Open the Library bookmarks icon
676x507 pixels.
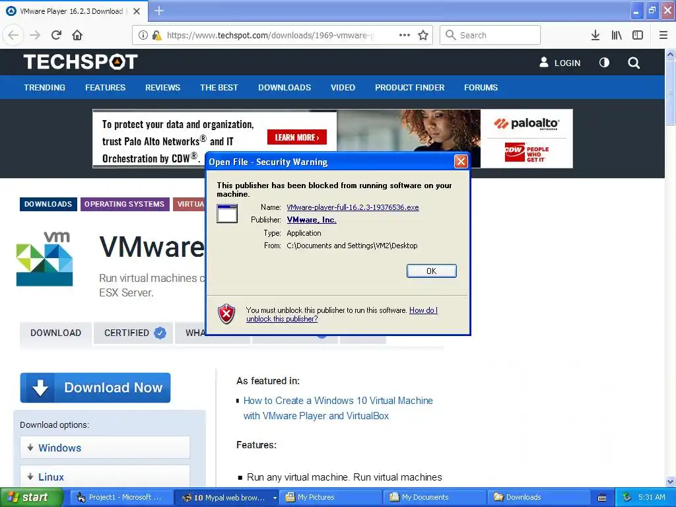pos(617,36)
